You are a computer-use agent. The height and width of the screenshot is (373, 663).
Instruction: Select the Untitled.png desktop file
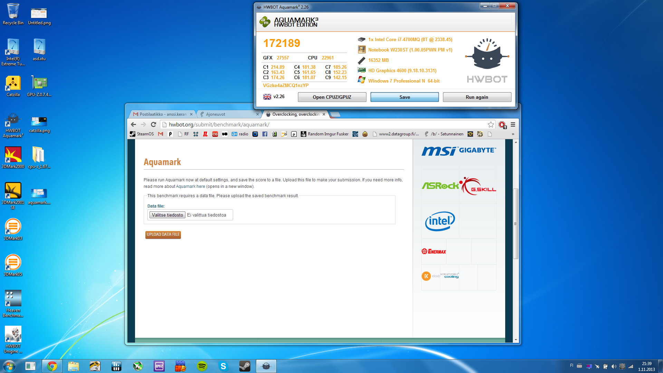coord(39,16)
